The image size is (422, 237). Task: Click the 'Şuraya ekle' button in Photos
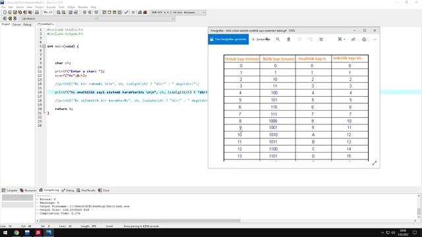(x=260, y=39)
